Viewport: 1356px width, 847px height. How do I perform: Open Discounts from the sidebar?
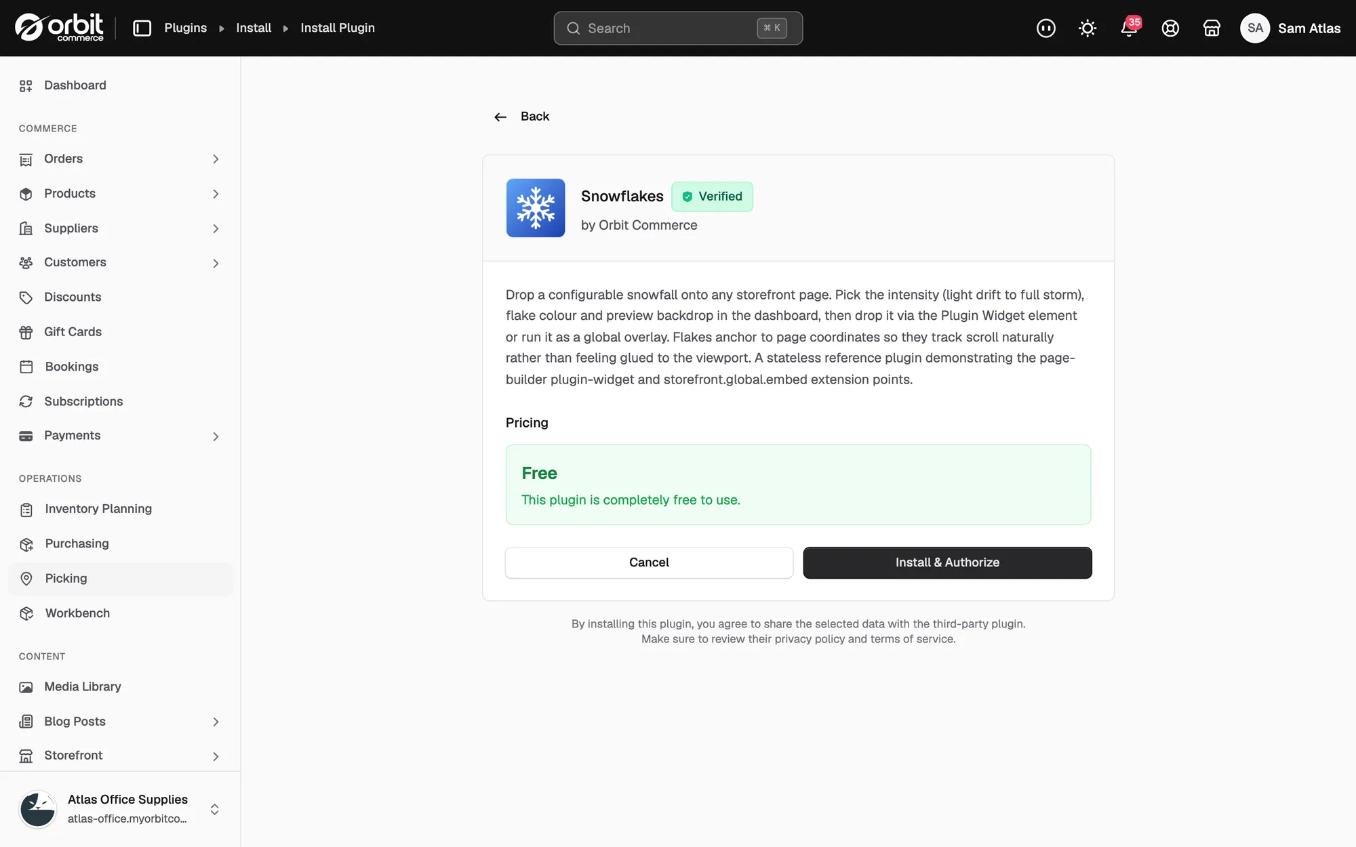[121, 297]
